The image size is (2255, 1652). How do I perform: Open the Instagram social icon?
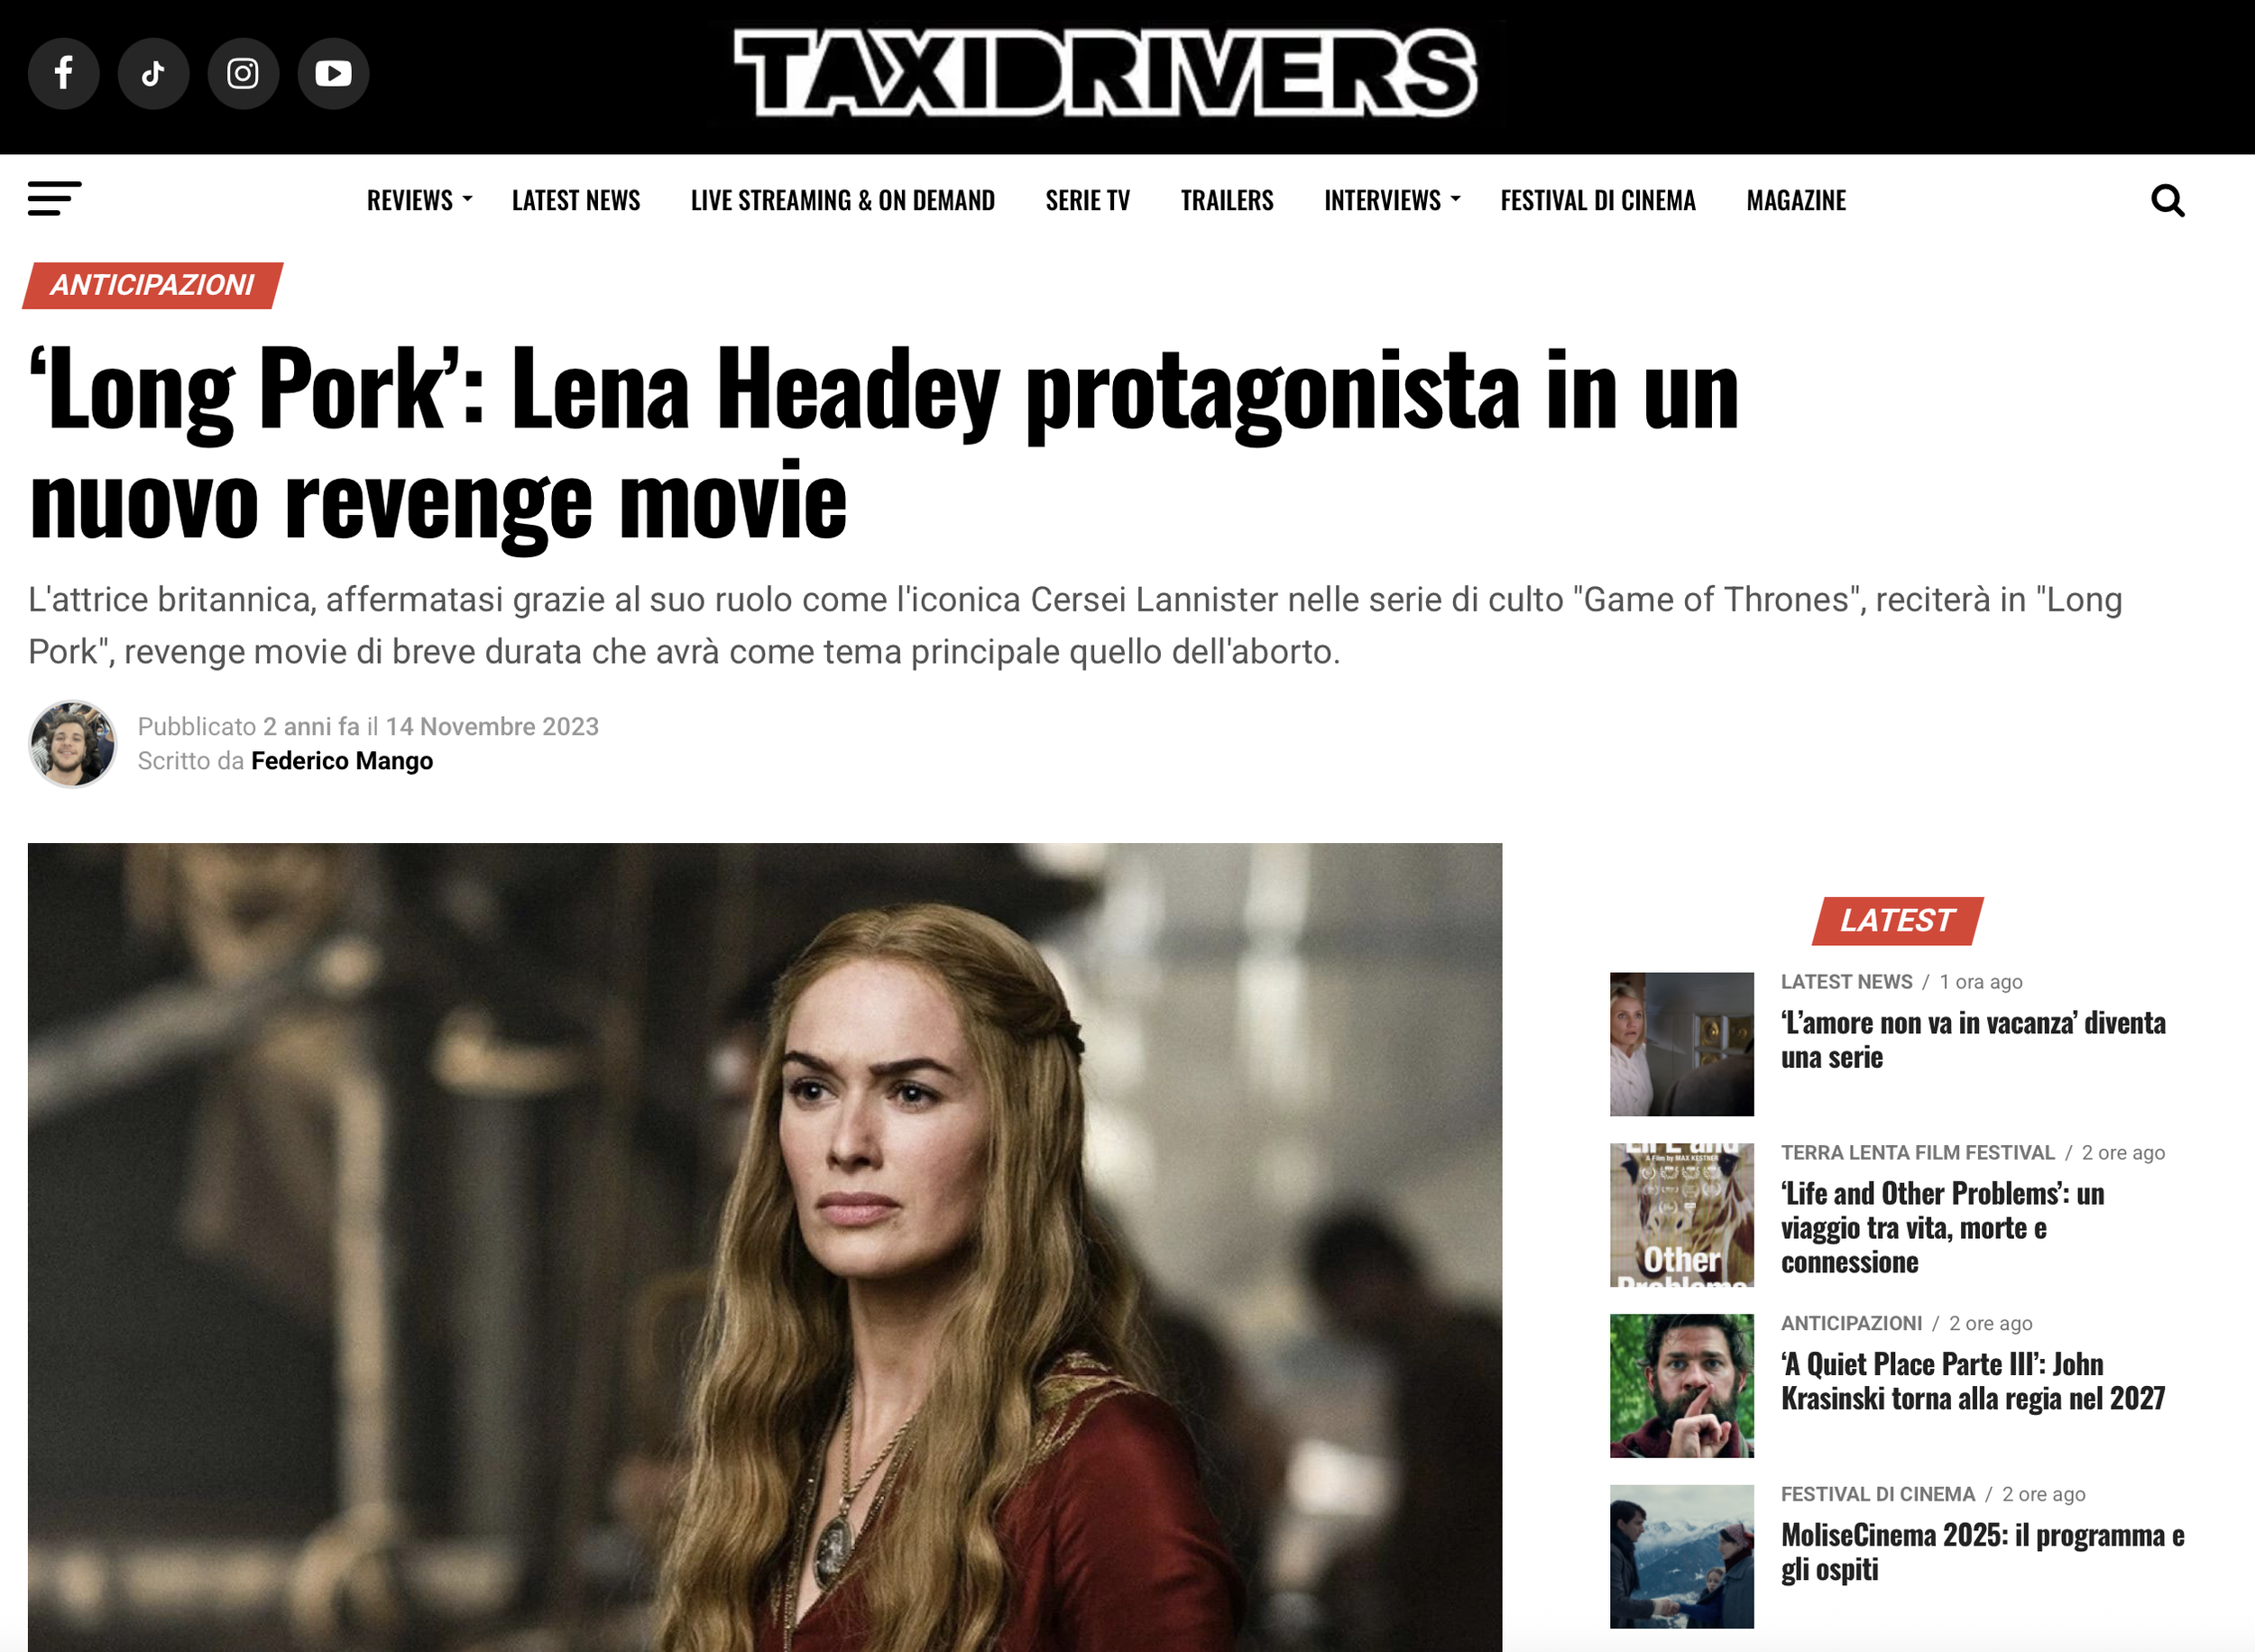coord(243,73)
